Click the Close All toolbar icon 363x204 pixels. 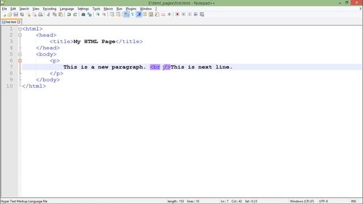pyautogui.click(x=34, y=15)
